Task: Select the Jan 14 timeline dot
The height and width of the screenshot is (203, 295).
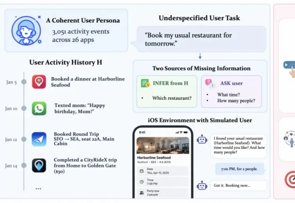Action: point(24,165)
